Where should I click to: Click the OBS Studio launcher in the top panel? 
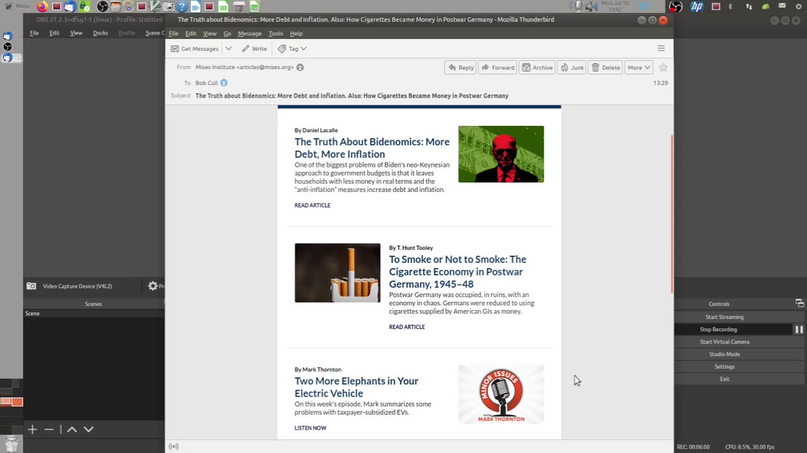103,7
